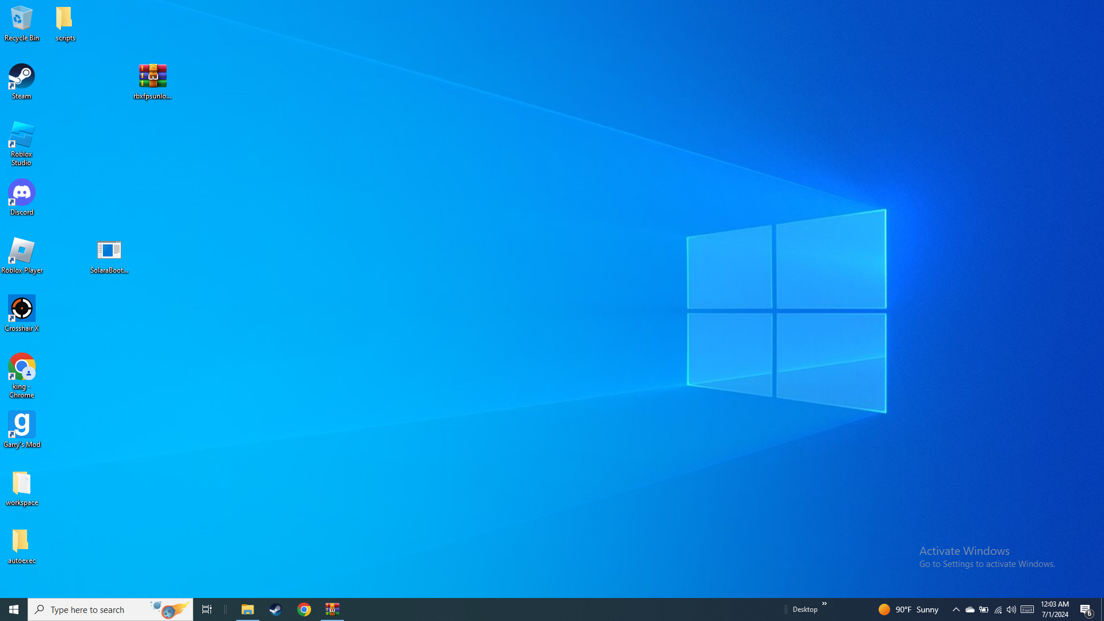
Task: Select the Roblox Player shortcut
Action: coord(22,256)
